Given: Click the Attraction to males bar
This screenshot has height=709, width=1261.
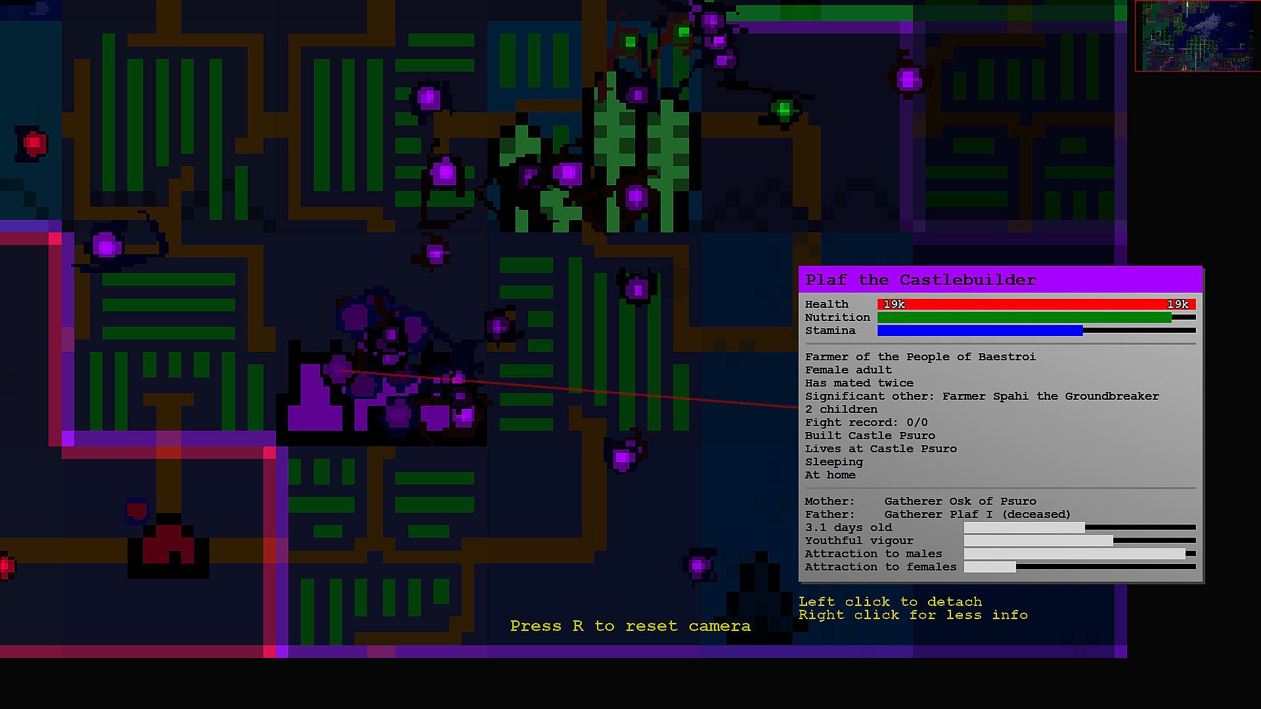Looking at the screenshot, I should [1078, 554].
